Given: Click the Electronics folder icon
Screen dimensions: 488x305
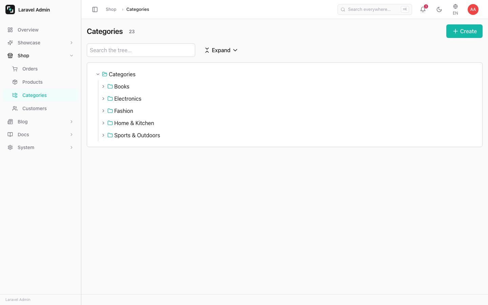Looking at the screenshot, I should 110,99.
